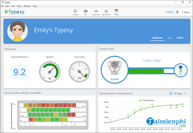193x133 pixels.
Task: Open the Window menu
Action: (27, 6)
